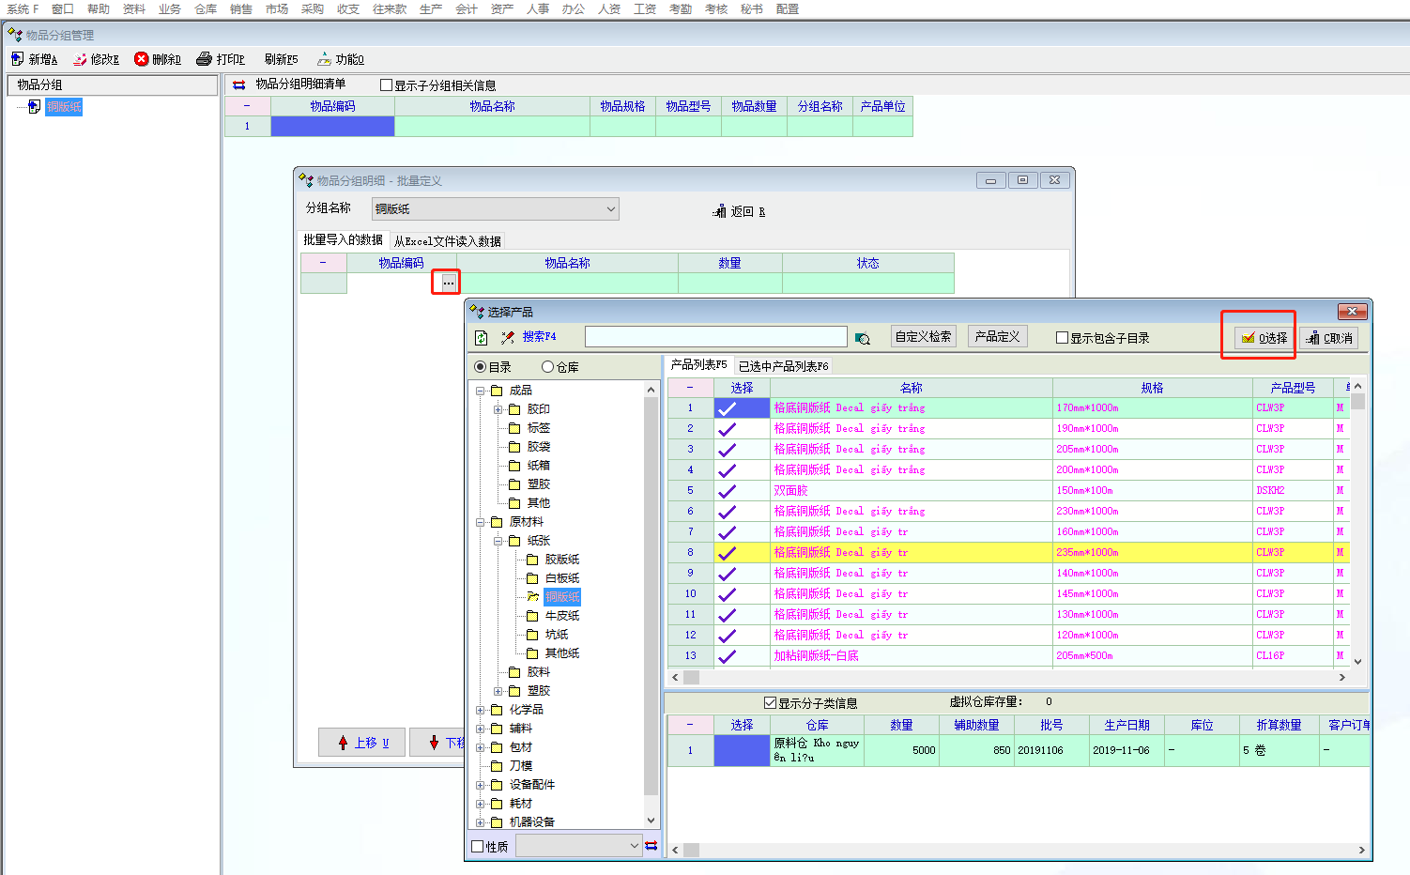Enable 显示包含子目录 checkbox
Screen dimensions: 1410x875
point(1063,338)
